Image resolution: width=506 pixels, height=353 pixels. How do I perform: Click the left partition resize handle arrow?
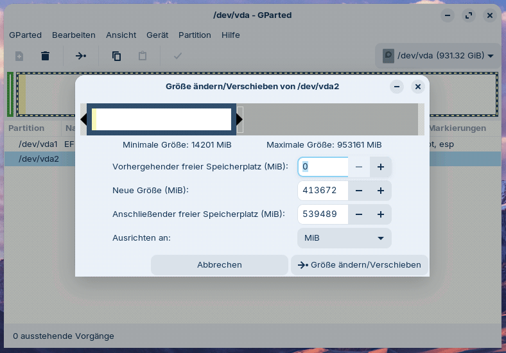pos(83,119)
